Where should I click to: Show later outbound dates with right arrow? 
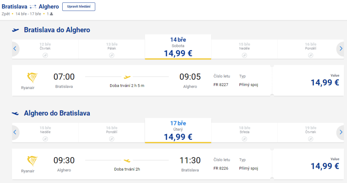pos(341,48)
